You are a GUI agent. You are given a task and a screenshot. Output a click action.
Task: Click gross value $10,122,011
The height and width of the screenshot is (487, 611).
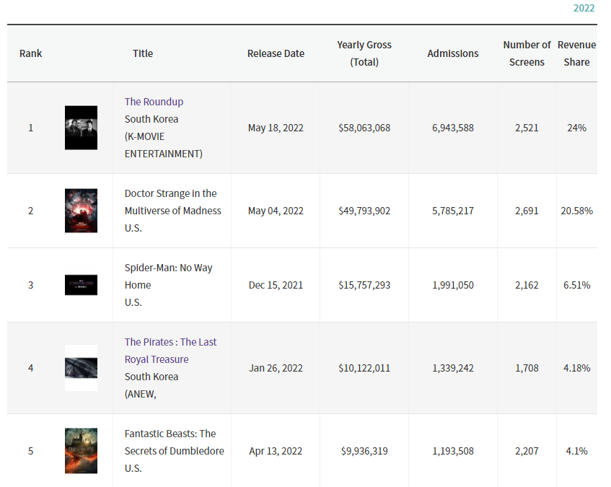pos(364,368)
